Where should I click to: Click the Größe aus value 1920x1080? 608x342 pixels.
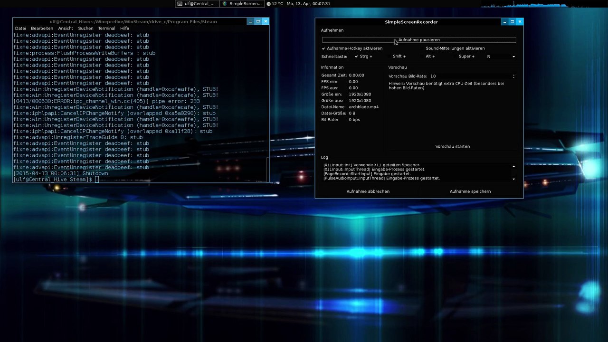pyautogui.click(x=360, y=101)
